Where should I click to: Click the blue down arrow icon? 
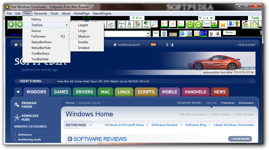point(231,24)
